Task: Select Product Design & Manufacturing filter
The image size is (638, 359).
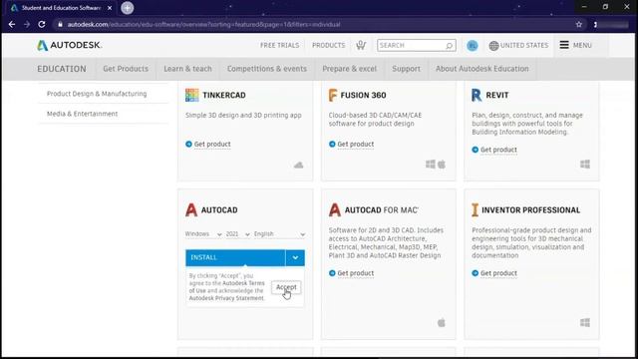Action: [97, 94]
